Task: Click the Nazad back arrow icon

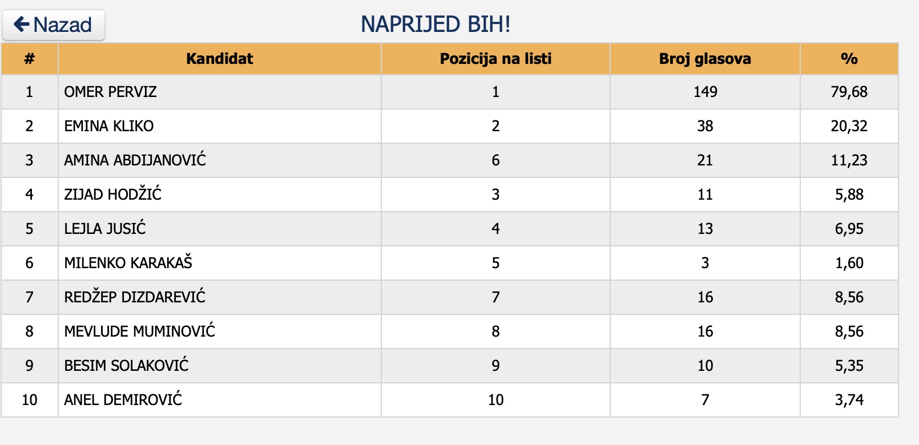Action: pos(22,24)
